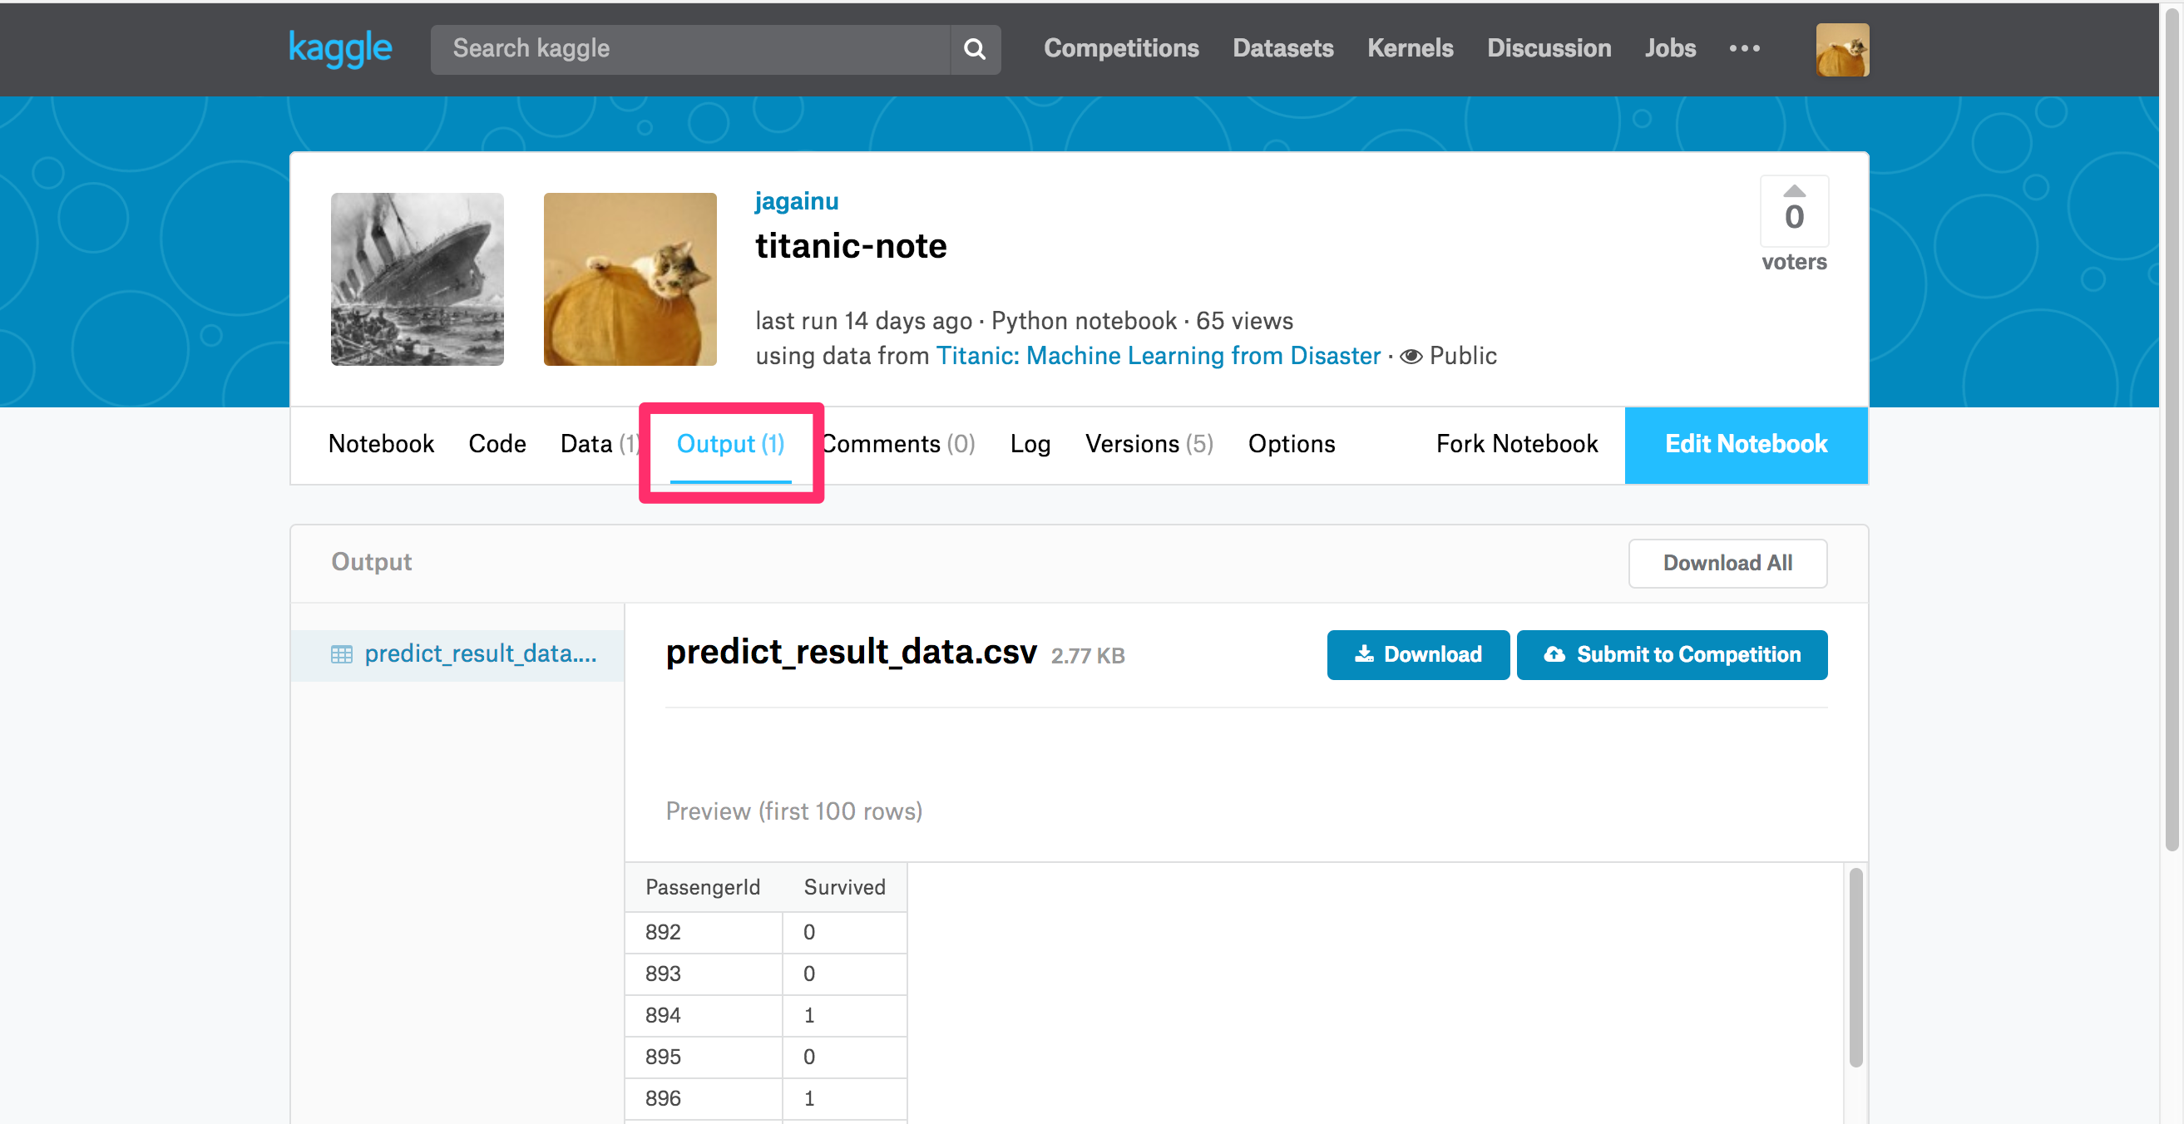
Task: Switch to the Notebook tab
Action: click(x=381, y=443)
